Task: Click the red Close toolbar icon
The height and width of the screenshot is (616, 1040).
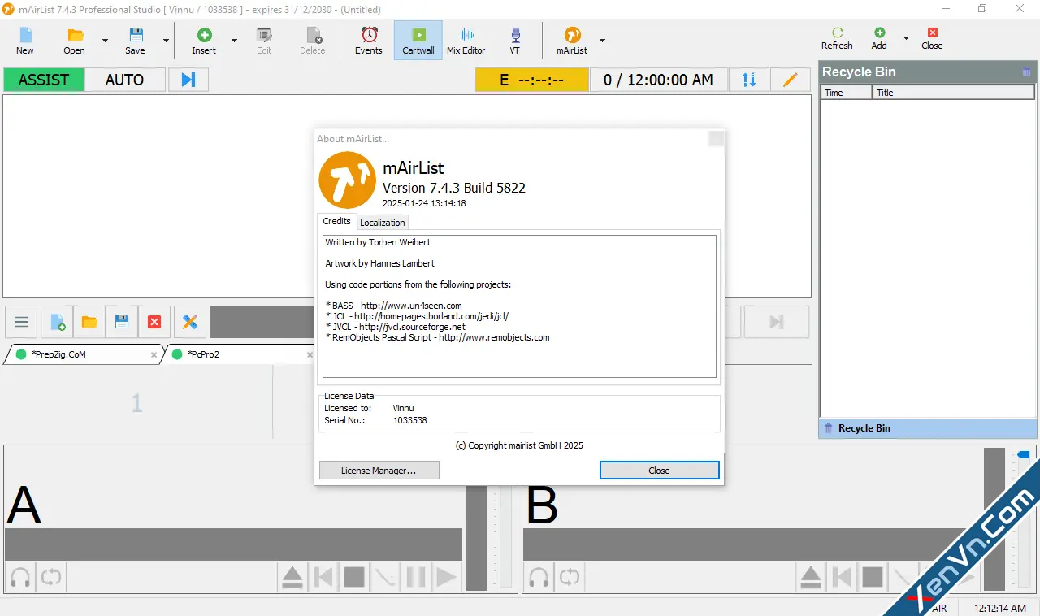Action: pos(932,33)
